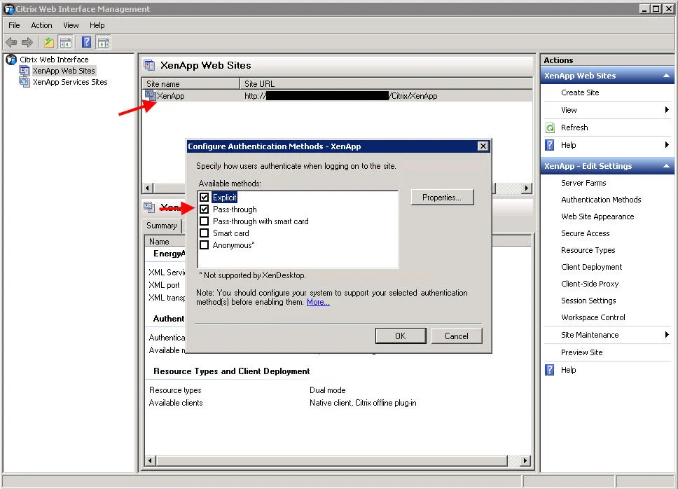Open the More... link in the note
This screenshot has width=678, height=489.
coord(318,302)
